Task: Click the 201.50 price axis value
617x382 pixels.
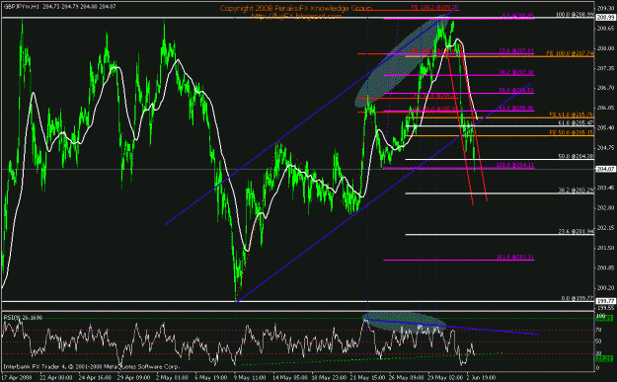Action: [605, 248]
